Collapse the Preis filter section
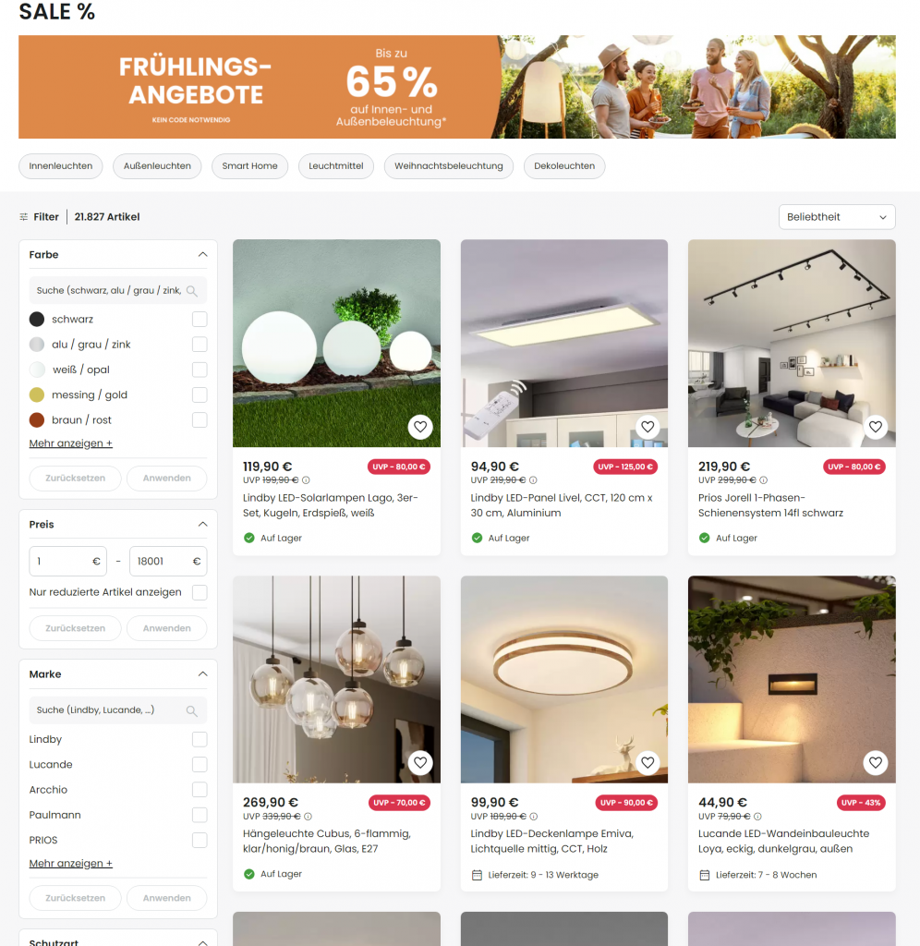The height and width of the screenshot is (946, 920). click(202, 525)
